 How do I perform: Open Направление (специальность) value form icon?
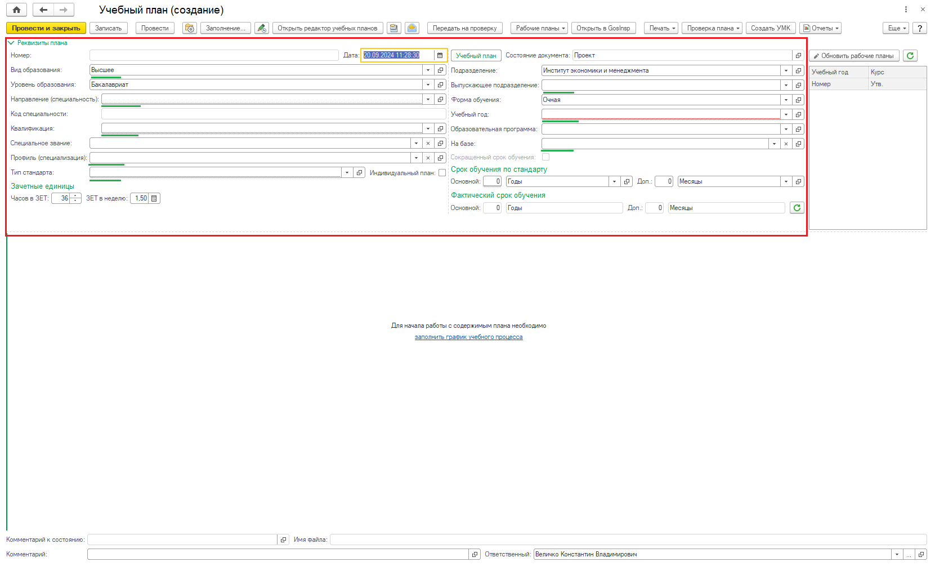pyautogui.click(x=441, y=99)
